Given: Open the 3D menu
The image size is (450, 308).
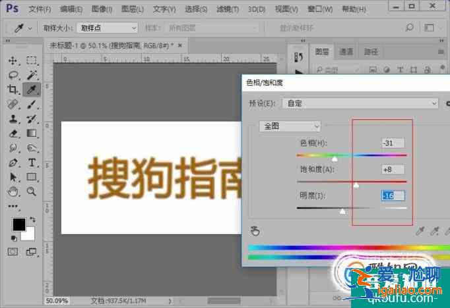Looking at the screenshot, I should coord(256,9).
